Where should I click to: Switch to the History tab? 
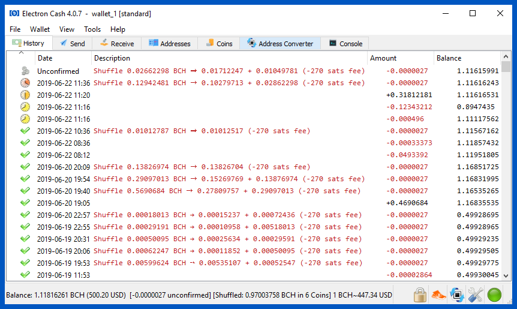[x=29, y=43]
